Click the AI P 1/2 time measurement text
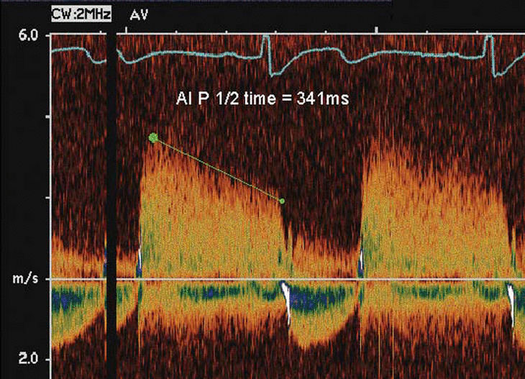Image resolution: width=525 pixels, height=379 pixels. (x=262, y=100)
